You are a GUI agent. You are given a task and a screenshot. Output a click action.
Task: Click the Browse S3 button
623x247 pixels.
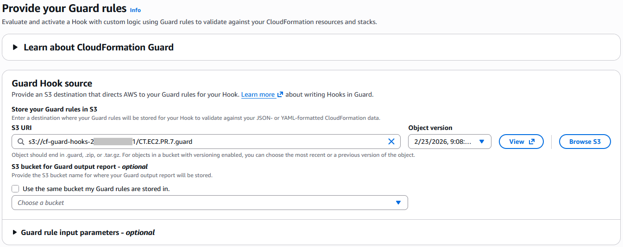click(585, 142)
